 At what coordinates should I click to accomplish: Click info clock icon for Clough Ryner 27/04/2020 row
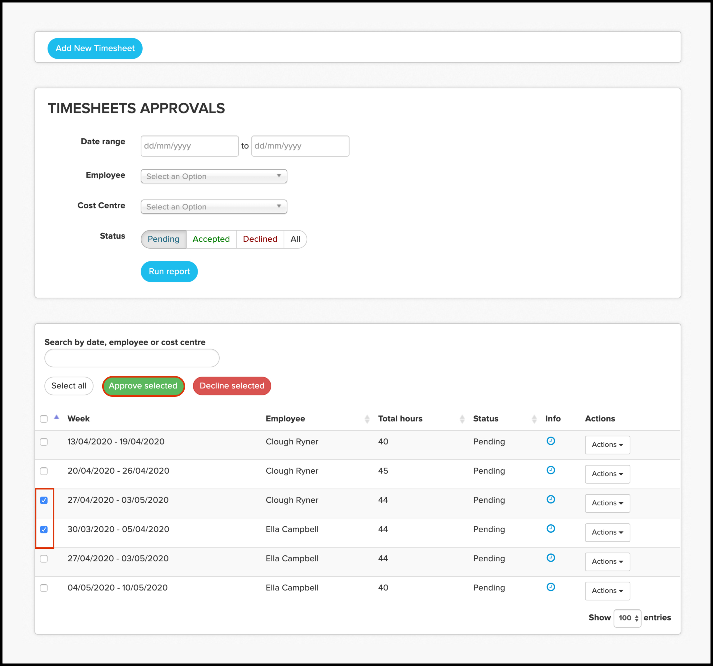(551, 499)
